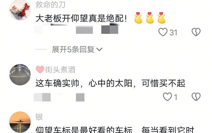Select comment text 这车确实帅，心中的太阳
Image resolution: width=212 pixels, height=133 pixels.
pos(84,83)
